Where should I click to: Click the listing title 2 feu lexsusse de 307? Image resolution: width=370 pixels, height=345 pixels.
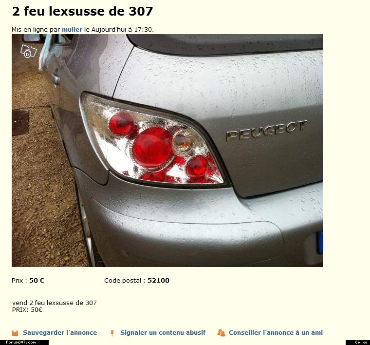point(82,11)
